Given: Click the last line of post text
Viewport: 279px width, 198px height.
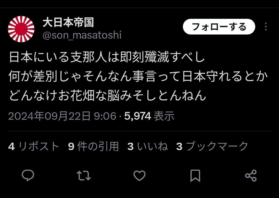Looking at the screenshot, I should 107,96.
